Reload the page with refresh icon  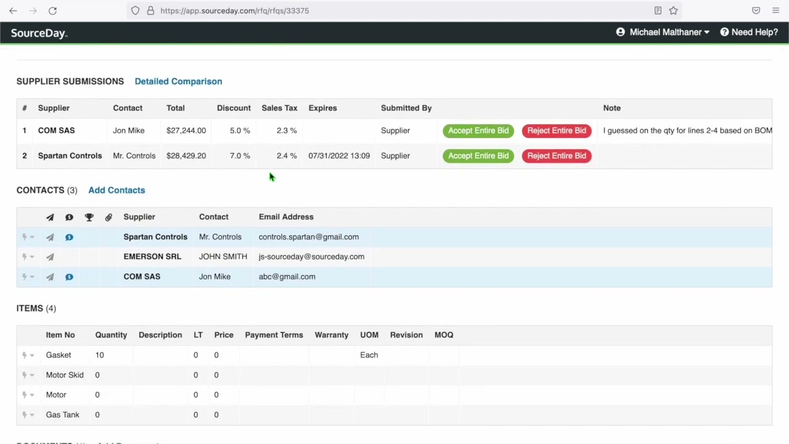pos(52,10)
